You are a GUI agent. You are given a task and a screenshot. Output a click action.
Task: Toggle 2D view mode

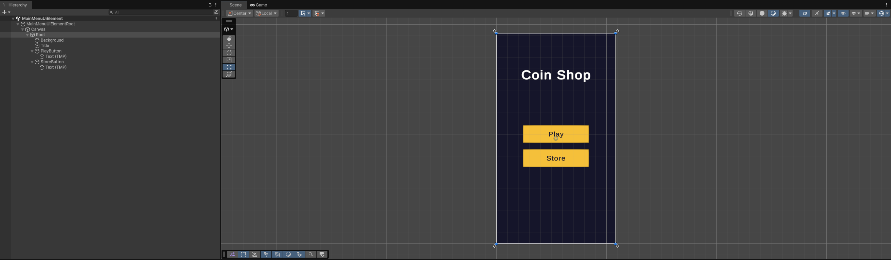click(x=805, y=13)
